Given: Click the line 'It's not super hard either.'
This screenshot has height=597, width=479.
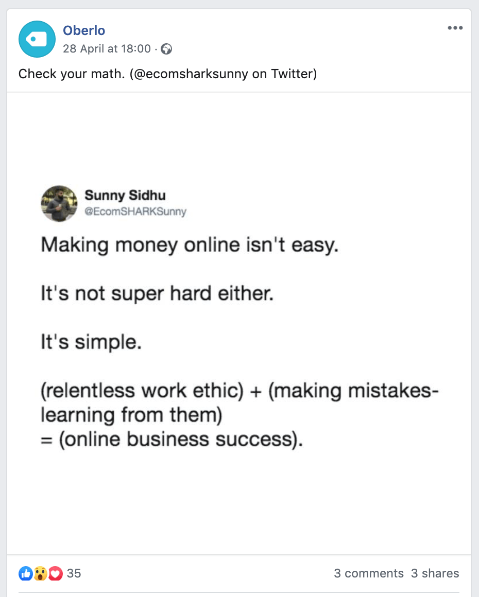Looking at the screenshot, I should point(157,294).
